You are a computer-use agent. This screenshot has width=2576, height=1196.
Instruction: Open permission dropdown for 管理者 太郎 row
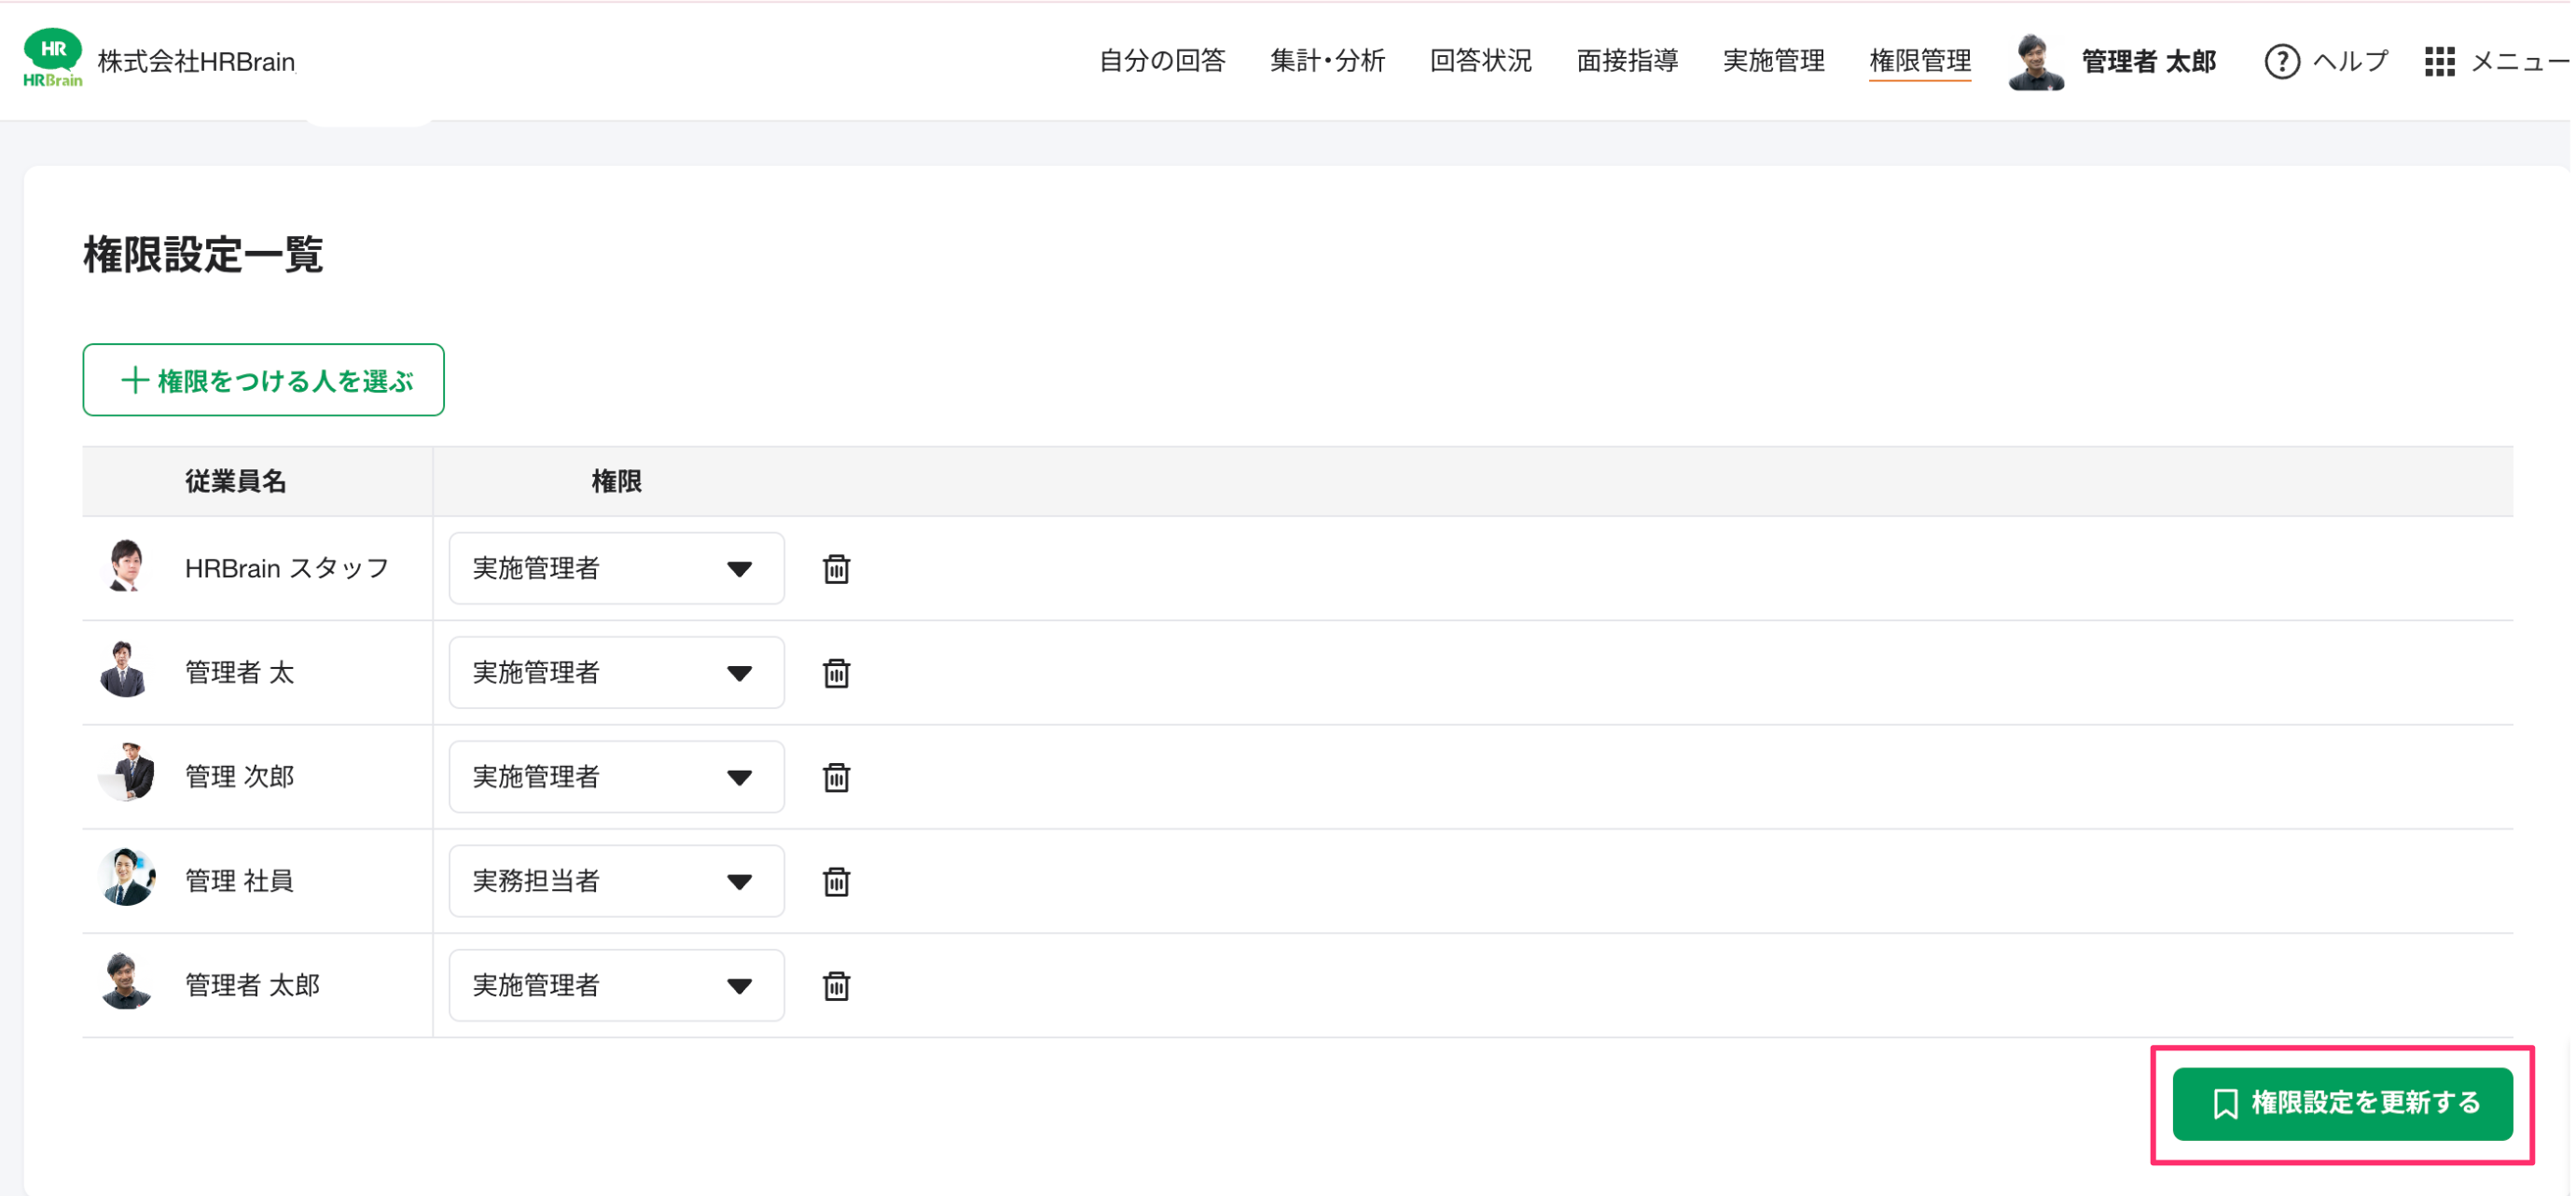tap(616, 984)
